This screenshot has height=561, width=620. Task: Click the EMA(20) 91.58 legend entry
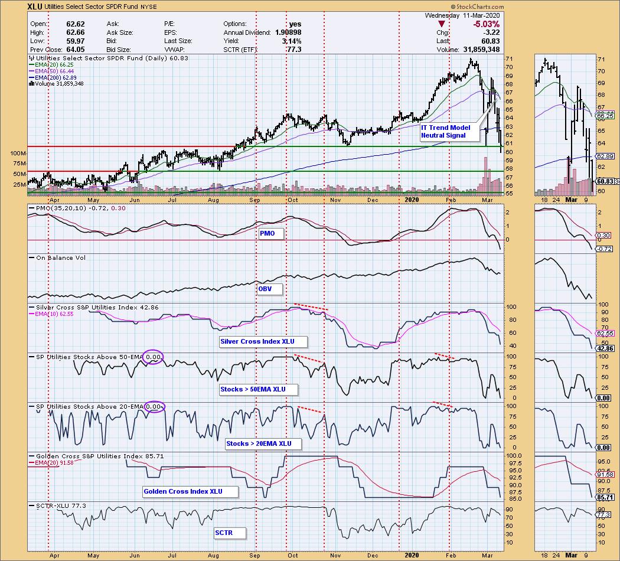(51, 462)
